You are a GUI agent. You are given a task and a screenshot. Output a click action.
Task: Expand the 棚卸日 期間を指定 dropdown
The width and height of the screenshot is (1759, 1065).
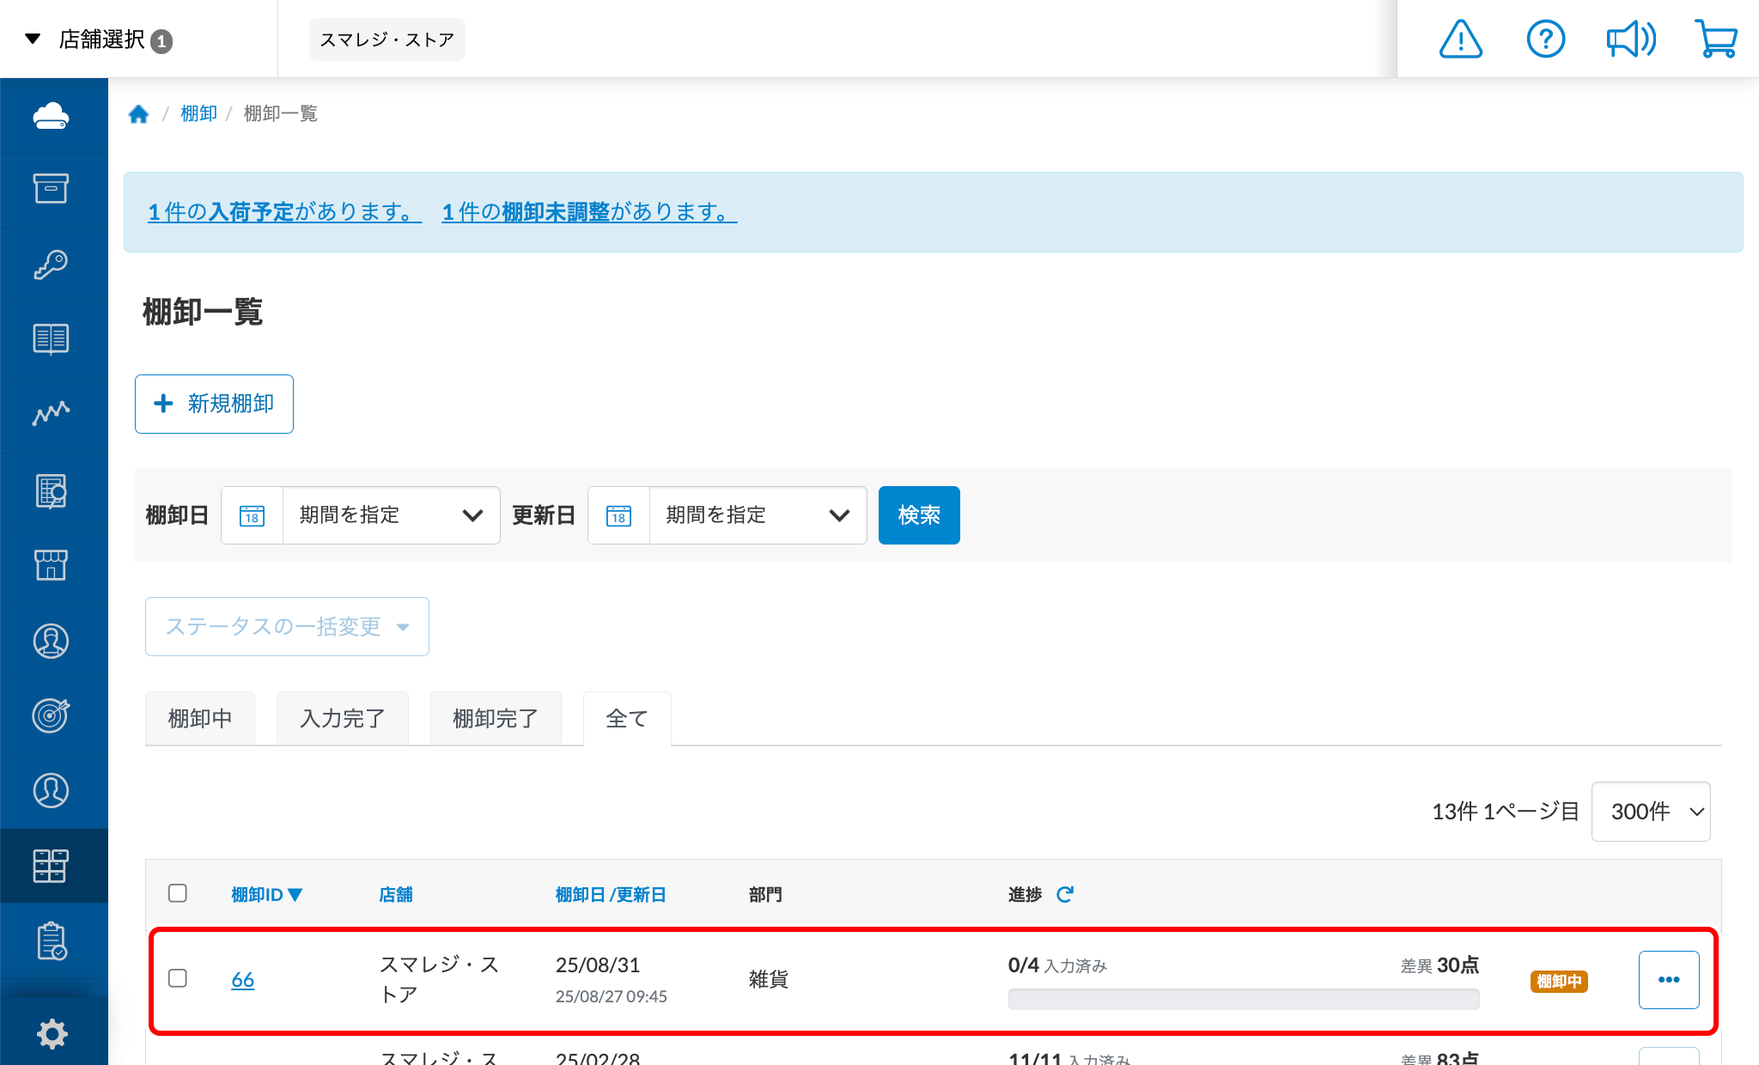pos(391,515)
